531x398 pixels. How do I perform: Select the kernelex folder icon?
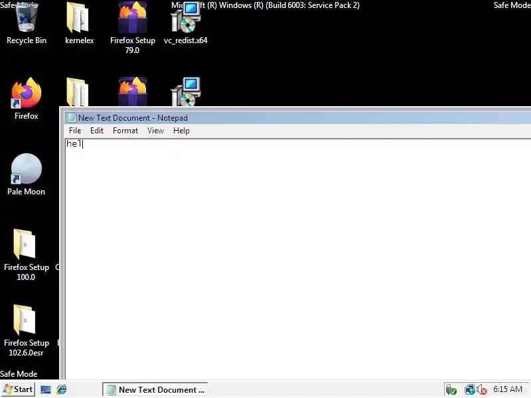tap(79, 23)
